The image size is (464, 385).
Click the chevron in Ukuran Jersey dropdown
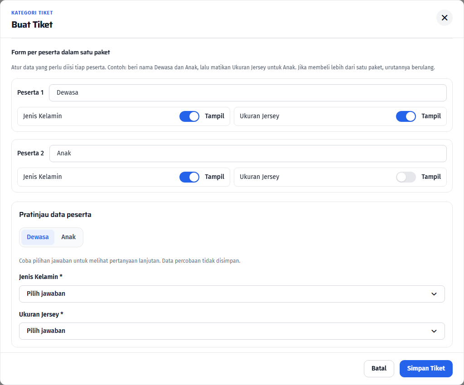click(434, 331)
